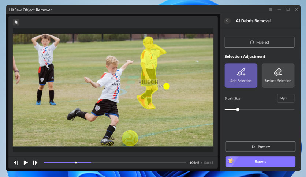This screenshot has width=306, height=177.
Task: Minimize the HitPaw window
Action: pos(279,10)
